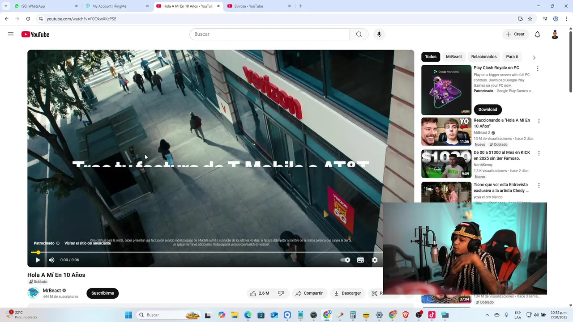
Task: Toggle subtitles with the captions icon
Action: click(x=360, y=260)
